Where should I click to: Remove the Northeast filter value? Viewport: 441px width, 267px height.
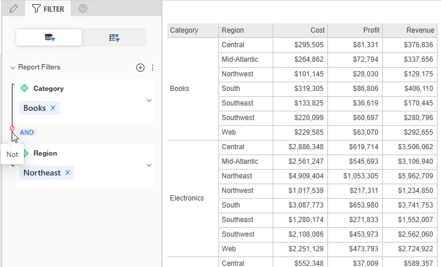tap(68, 173)
